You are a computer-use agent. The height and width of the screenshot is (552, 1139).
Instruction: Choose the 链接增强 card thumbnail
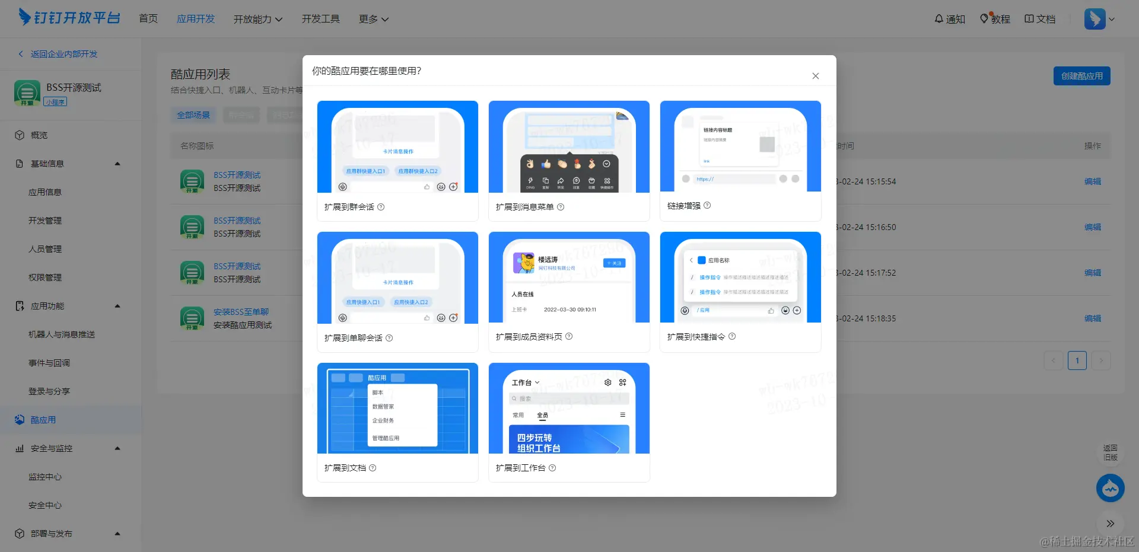(740, 146)
